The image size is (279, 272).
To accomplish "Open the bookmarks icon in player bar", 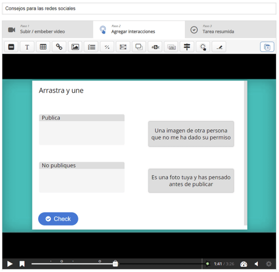I will [22, 264].
